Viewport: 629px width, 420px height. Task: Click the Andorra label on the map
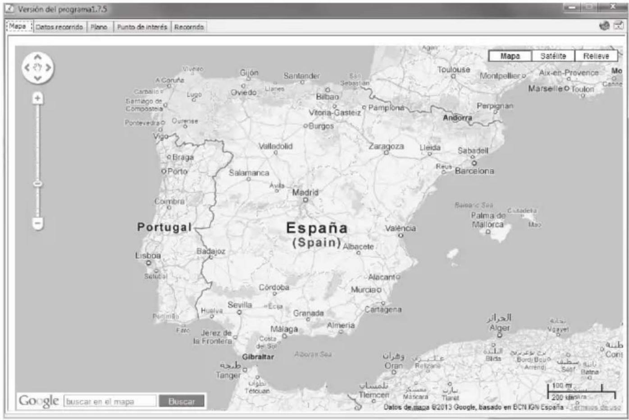point(457,118)
